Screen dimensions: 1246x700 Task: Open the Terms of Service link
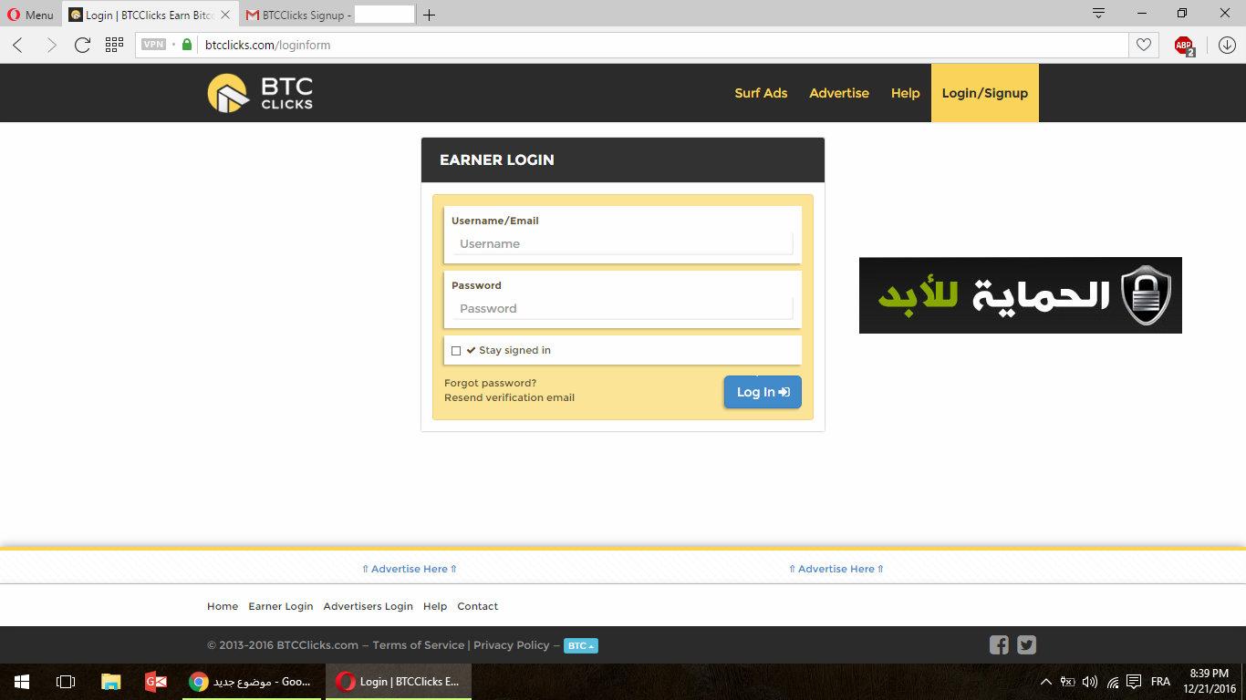point(418,645)
